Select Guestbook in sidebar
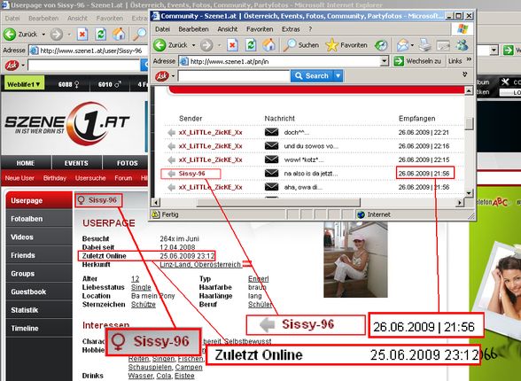The width and height of the screenshot is (521, 381). click(x=39, y=292)
